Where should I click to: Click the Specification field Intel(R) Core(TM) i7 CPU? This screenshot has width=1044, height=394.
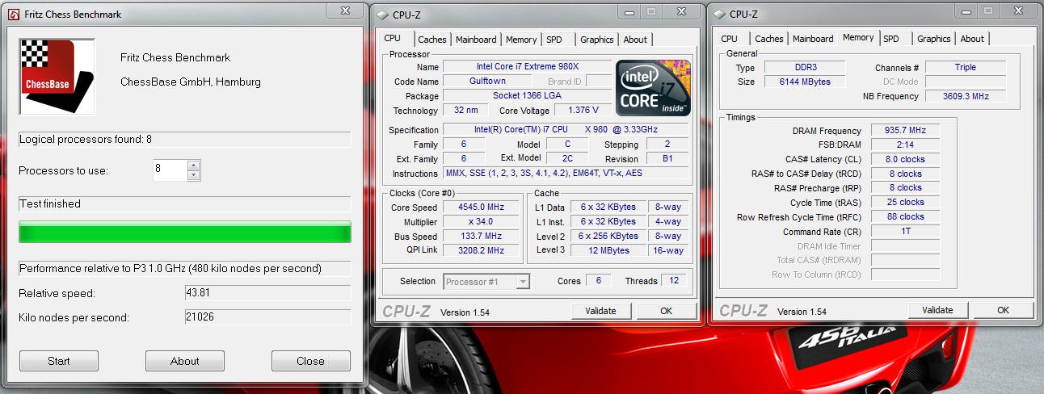(566, 130)
